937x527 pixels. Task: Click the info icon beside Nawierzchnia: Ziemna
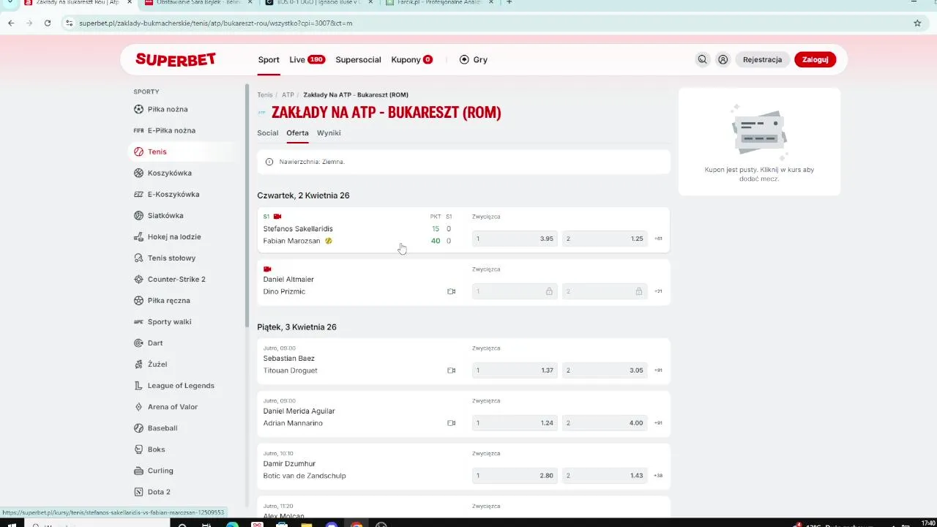pos(269,162)
